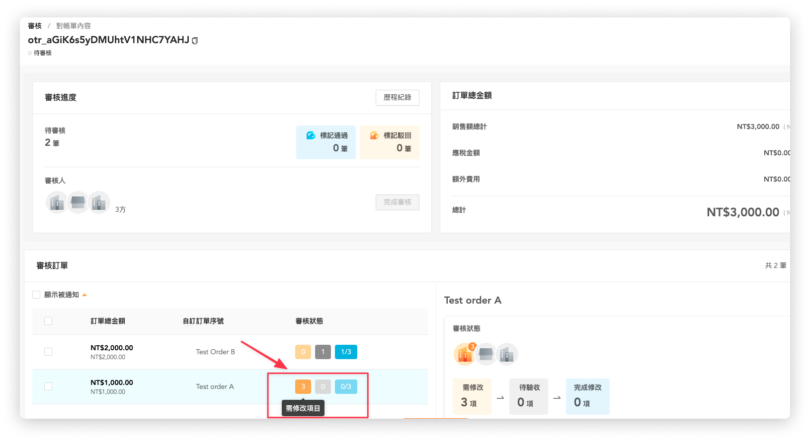810x441 pixels.
Task: Click the 待審核 status label under ID
Action: pyautogui.click(x=43, y=53)
